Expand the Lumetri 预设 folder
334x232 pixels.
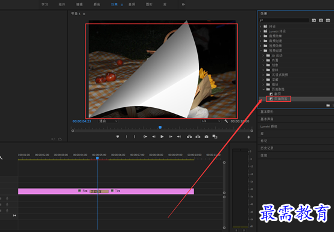tap(260, 31)
